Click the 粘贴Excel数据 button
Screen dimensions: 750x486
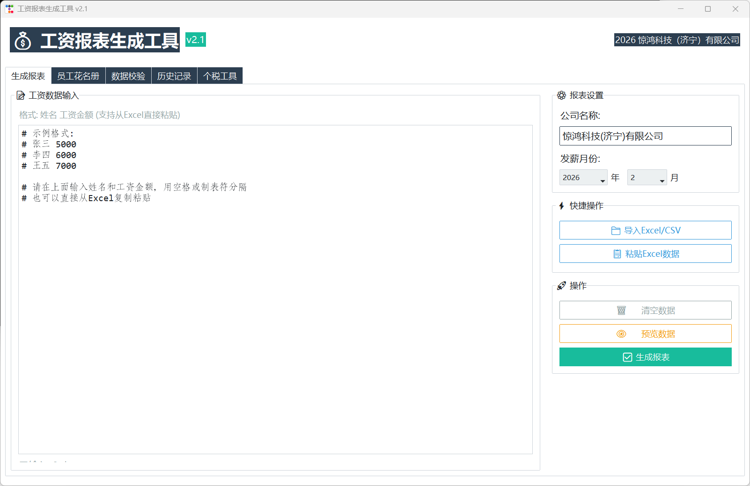click(645, 254)
